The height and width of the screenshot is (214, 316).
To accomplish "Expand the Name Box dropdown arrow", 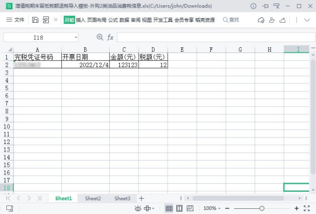I will coord(76,38).
